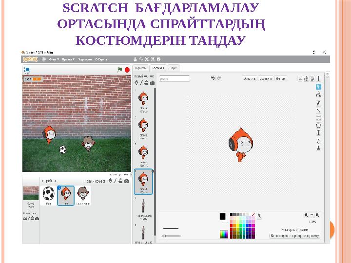Delete the selected fourth costume
351x263 pixels.
pos(153,171)
